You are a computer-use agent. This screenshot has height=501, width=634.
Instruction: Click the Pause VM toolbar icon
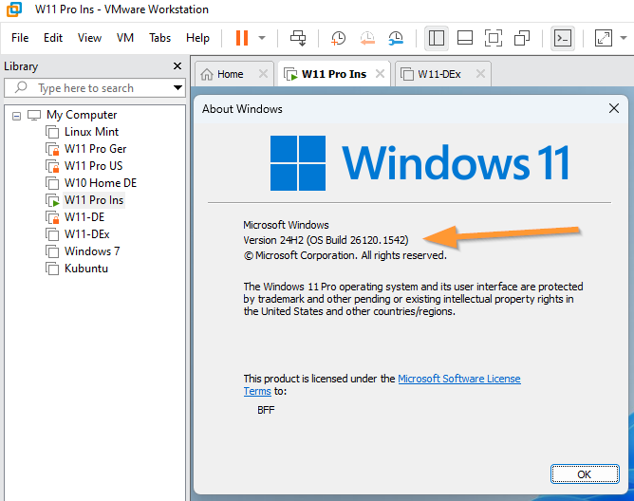point(242,38)
